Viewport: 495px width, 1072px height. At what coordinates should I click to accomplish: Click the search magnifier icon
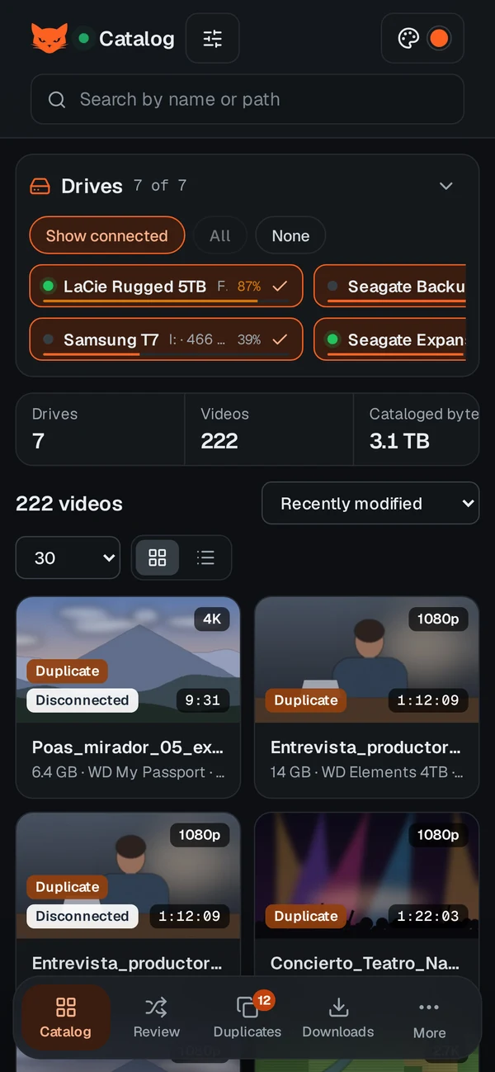tap(57, 100)
